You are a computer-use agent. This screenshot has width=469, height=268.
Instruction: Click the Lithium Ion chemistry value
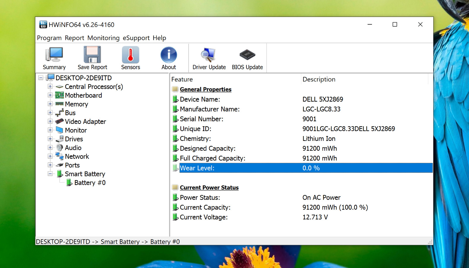319,138
